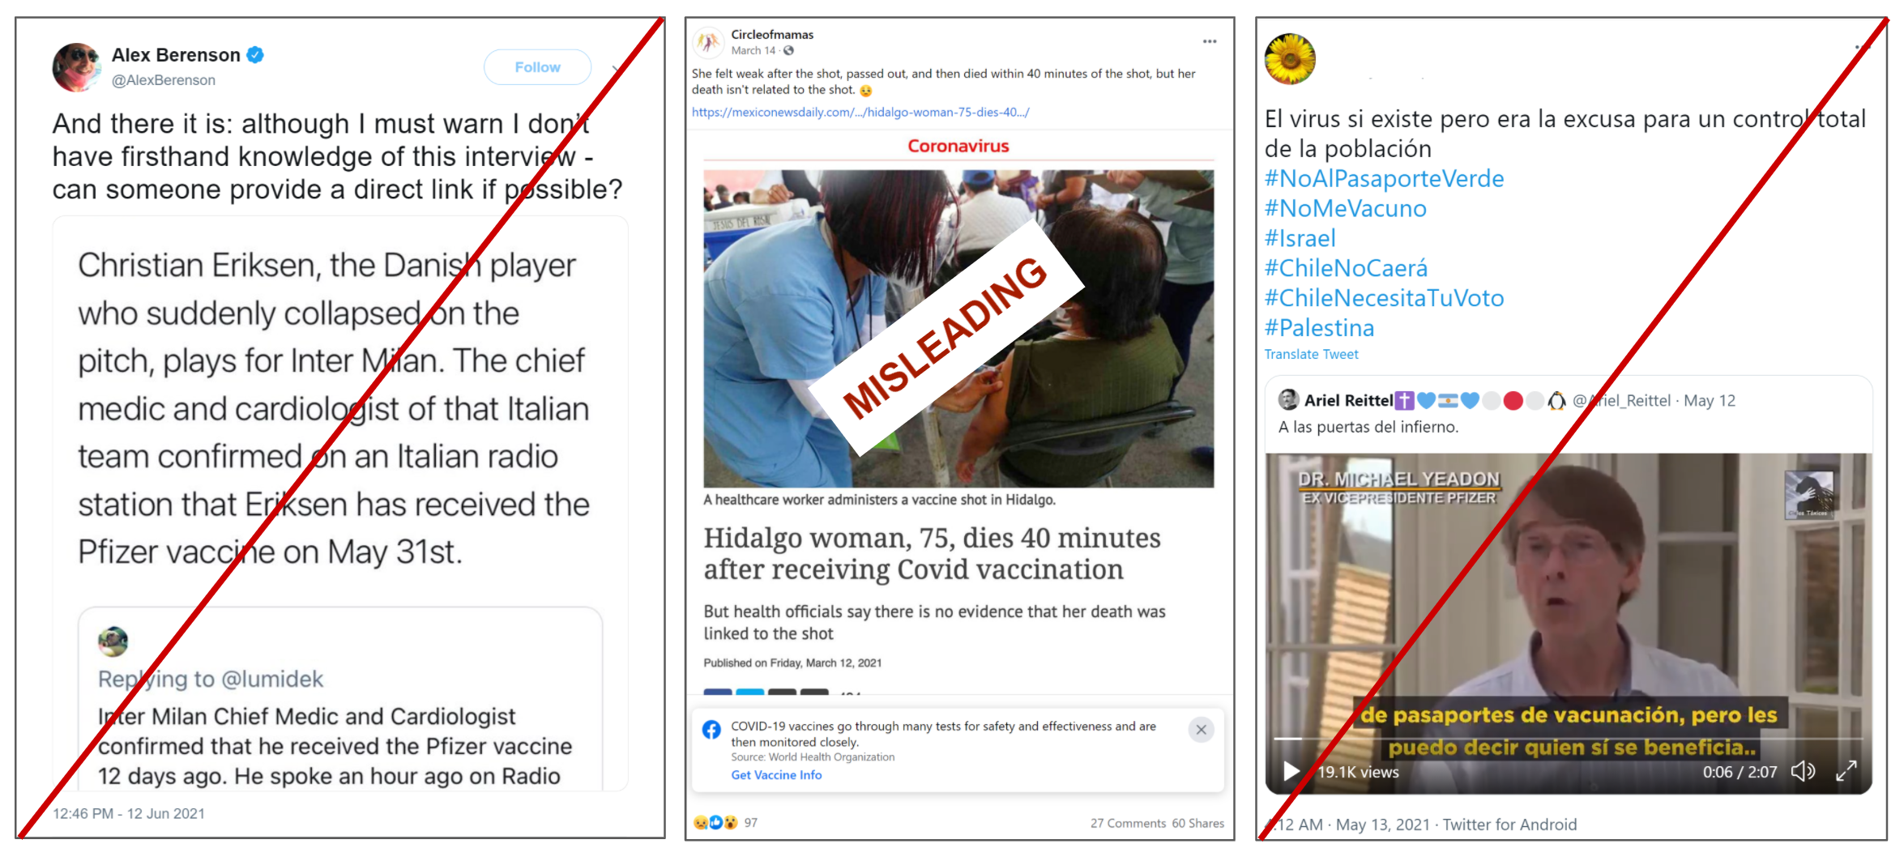
Task: Open the mexiconewsdaily.com article link
Action: point(860,113)
